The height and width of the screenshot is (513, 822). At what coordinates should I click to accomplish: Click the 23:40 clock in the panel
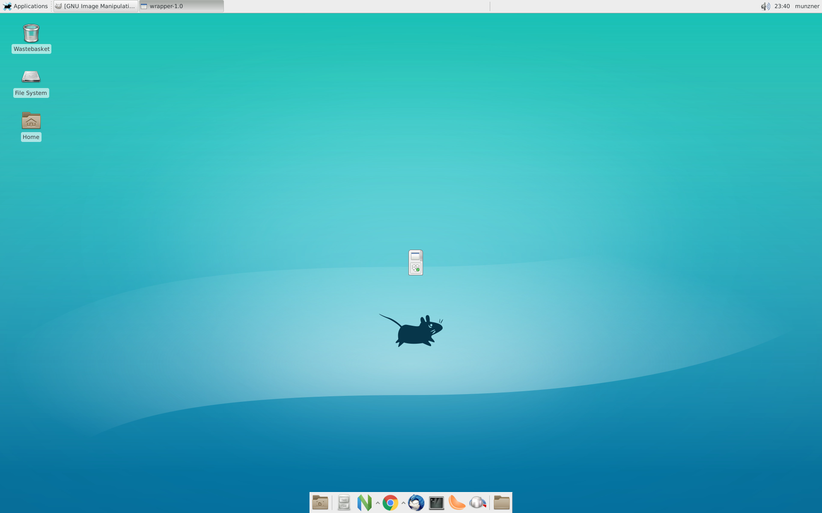[x=782, y=6]
